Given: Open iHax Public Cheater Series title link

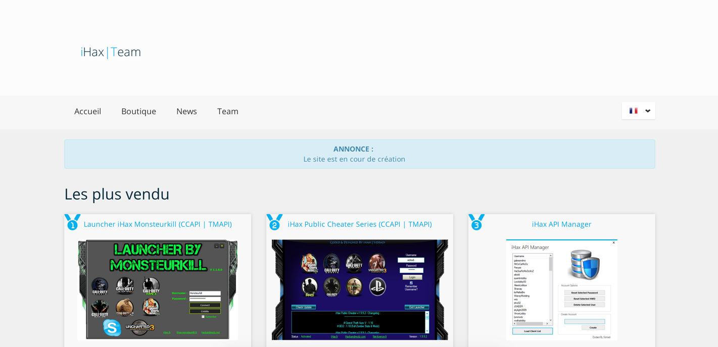Looking at the screenshot, I should pyautogui.click(x=360, y=224).
